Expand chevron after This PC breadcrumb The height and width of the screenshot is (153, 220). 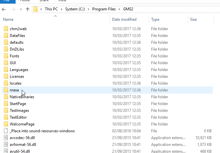pos(61,9)
